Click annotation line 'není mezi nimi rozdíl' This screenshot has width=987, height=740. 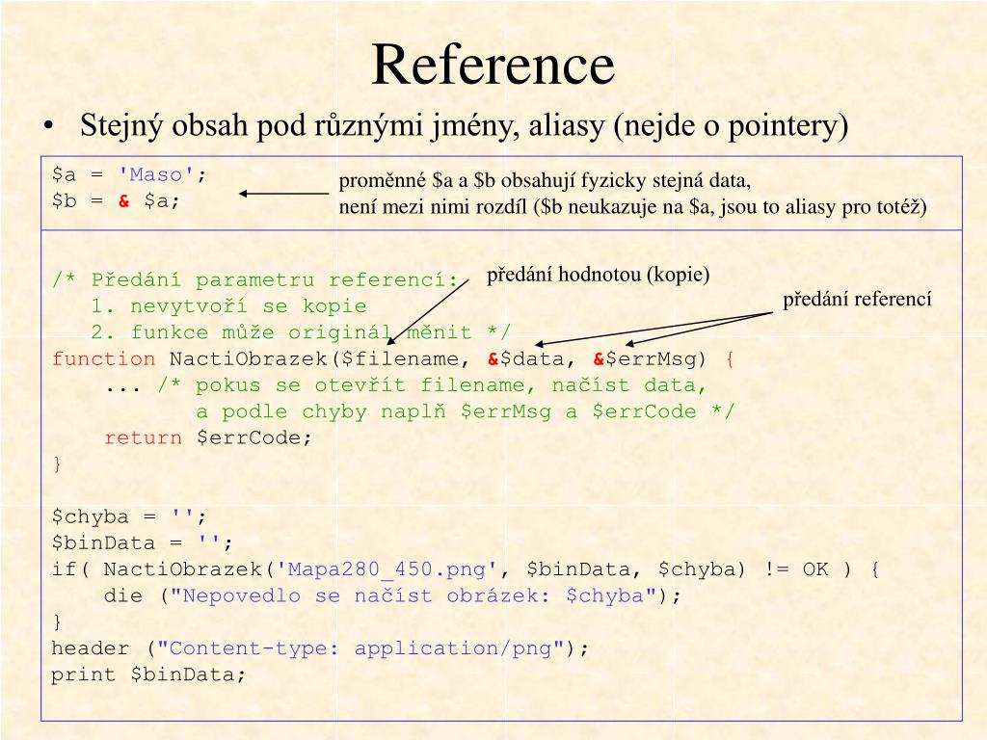click(632, 207)
